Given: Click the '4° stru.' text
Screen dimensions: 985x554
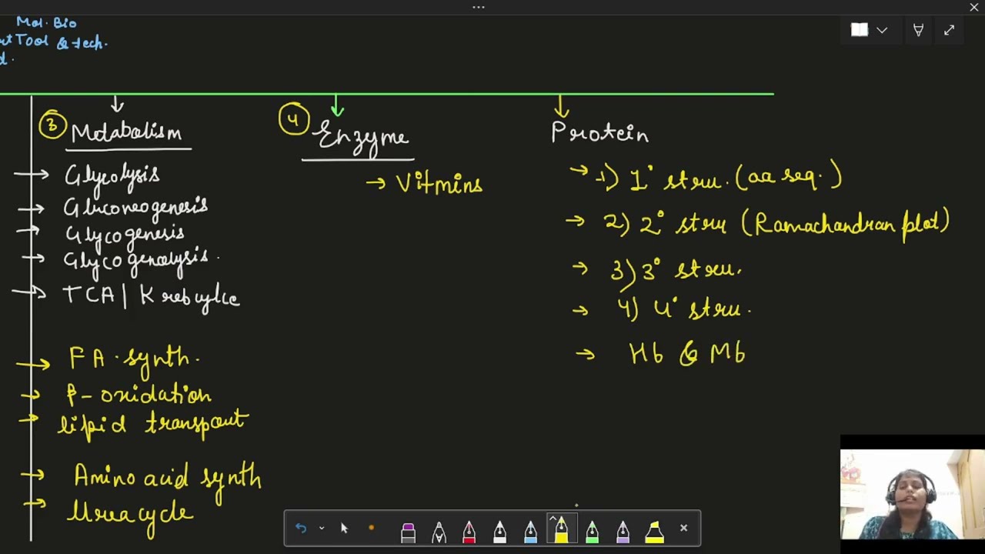Looking at the screenshot, I should click(x=702, y=309).
